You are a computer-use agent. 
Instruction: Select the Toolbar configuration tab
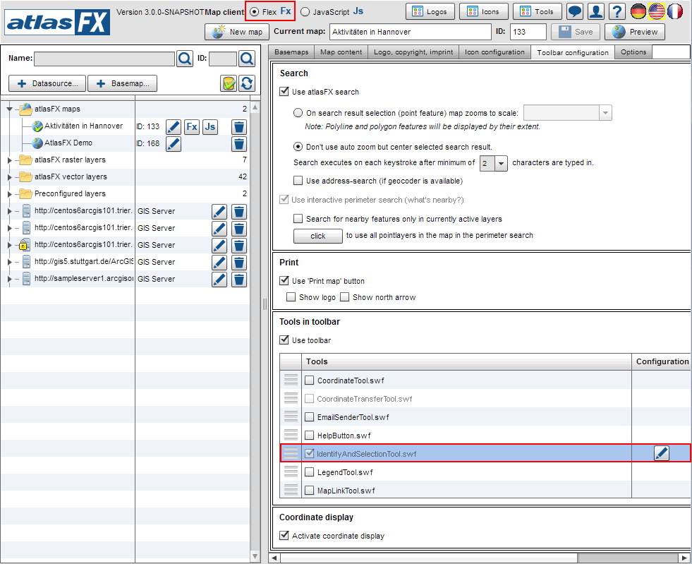click(x=573, y=52)
